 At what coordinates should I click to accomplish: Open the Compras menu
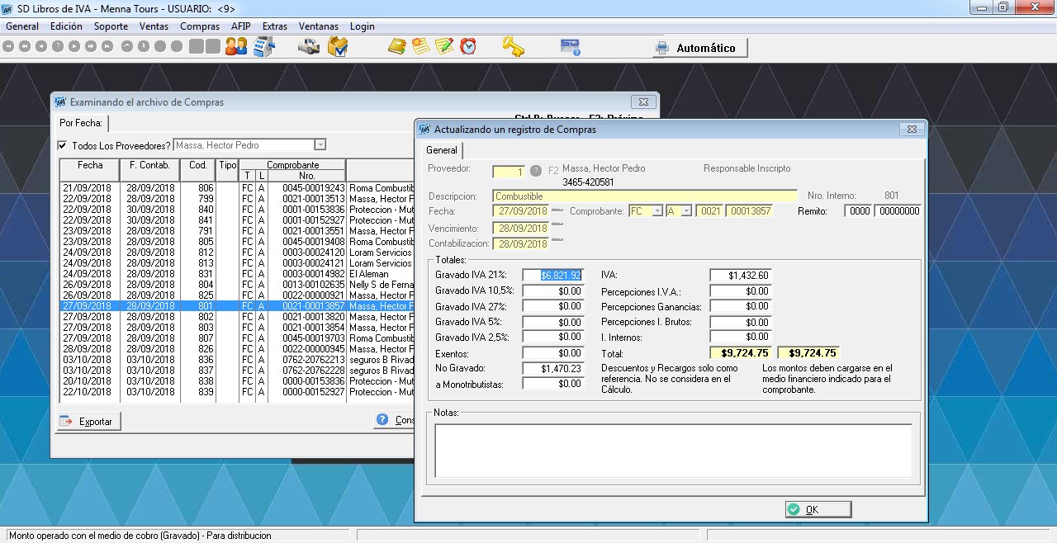tap(200, 26)
